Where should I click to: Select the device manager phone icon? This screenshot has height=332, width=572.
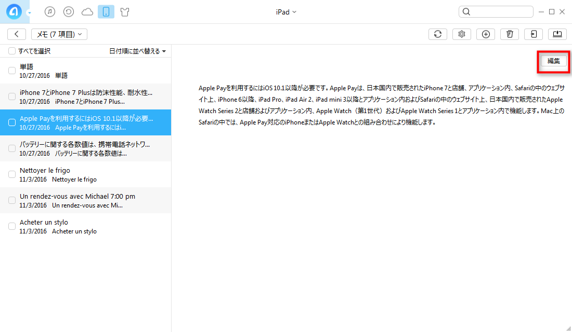pos(106,11)
